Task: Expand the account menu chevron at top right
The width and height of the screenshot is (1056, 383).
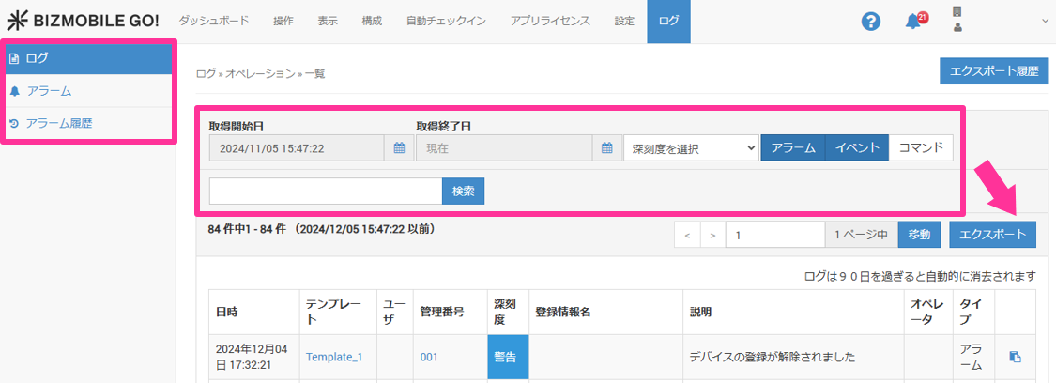Action: tap(1045, 21)
